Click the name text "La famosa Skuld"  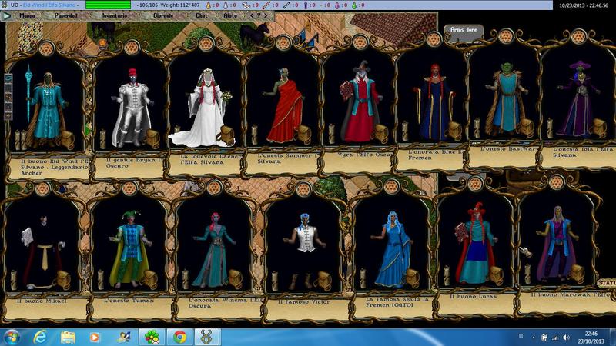(393, 299)
